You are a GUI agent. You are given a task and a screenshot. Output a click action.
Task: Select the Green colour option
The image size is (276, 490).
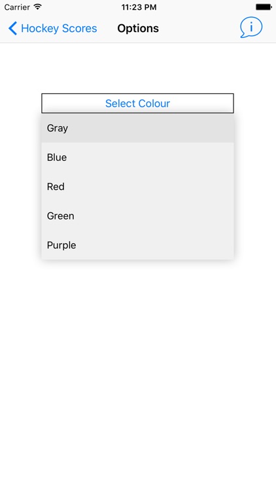[138, 216]
